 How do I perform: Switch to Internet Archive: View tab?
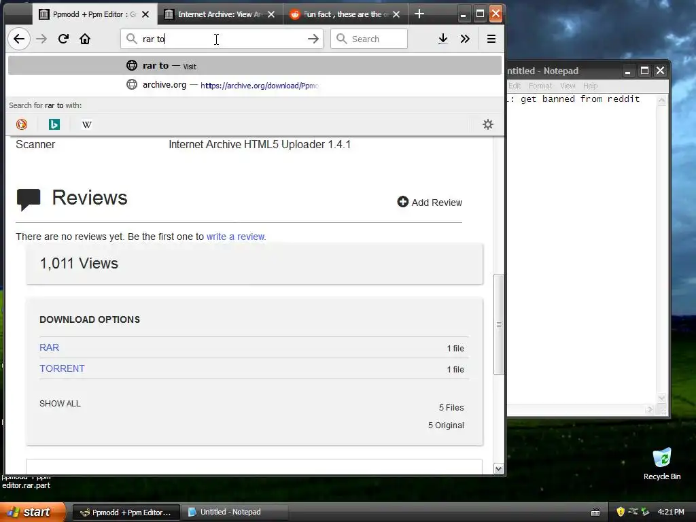(220, 14)
